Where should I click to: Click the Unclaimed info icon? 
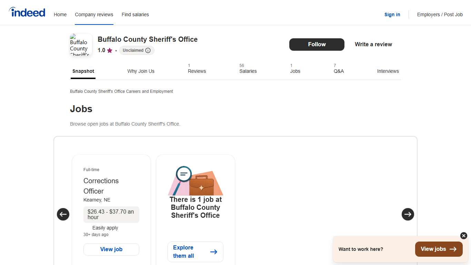click(x=148, y=50)
